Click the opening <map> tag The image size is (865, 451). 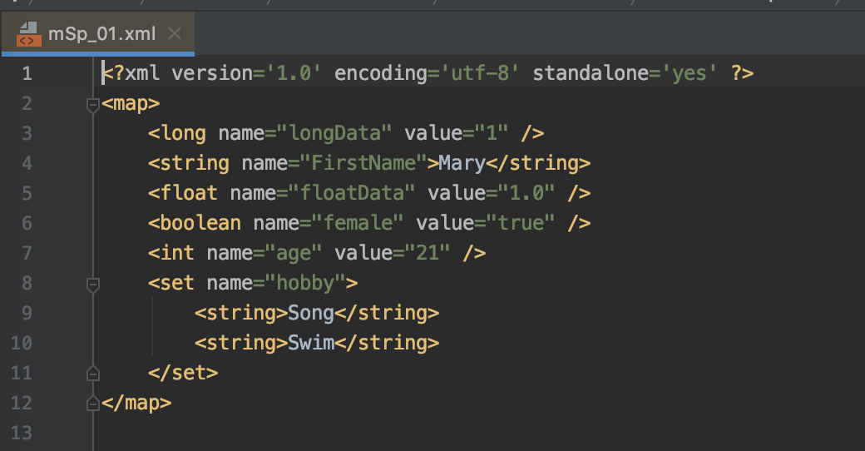(x=131, y=104)
